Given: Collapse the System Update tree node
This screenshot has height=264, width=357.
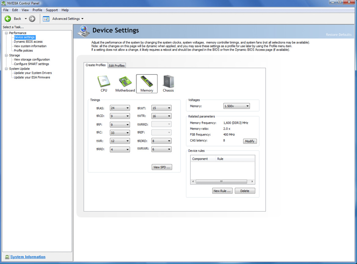Looking at the screenshot, I should [x=6, y=69].
